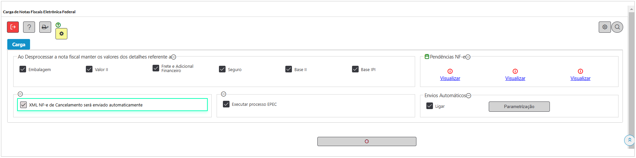Toggle the Seguro checkbox

pos(222,69)
